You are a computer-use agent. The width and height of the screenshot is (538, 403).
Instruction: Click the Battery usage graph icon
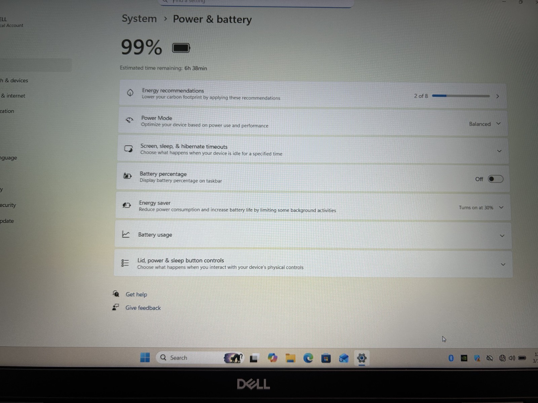126,234
